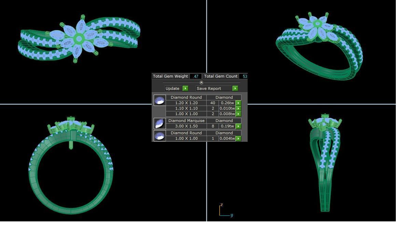Click the Total Gem Count label
Image resolution: width=403 pixels, height=233 pixels.
(221, 77)
